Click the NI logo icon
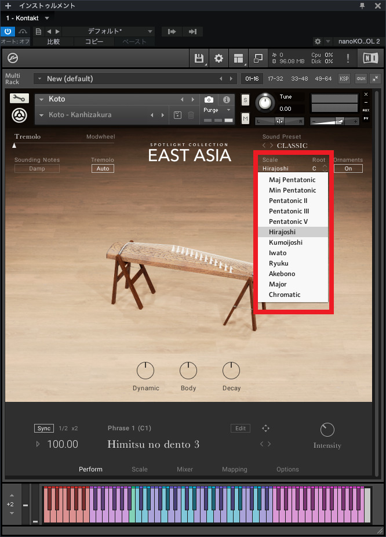Image resolution: width=386 pixels, height=537 pixels. click(370, 58)
